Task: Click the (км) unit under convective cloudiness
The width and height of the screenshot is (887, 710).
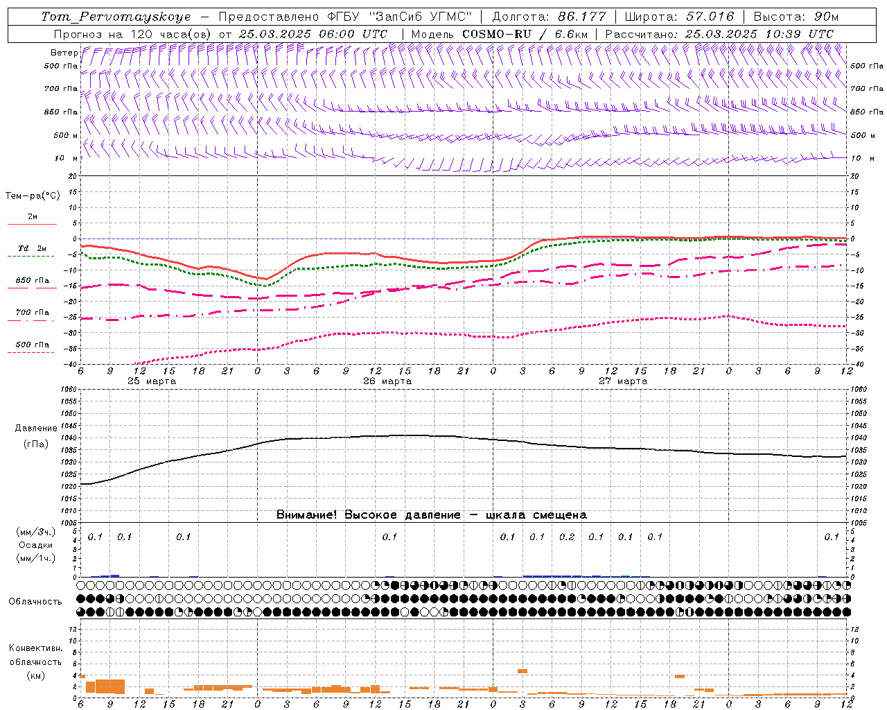Action: 35,675
